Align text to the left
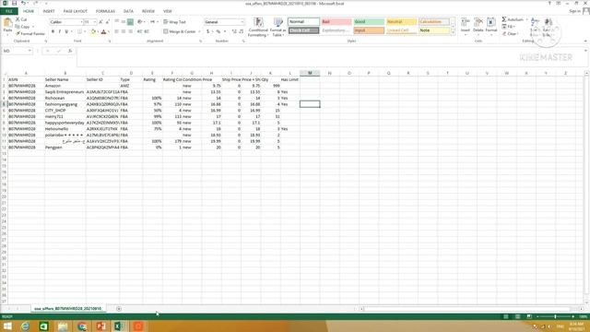The height and width of the screenshot is (332, 590). pos(117,31)
